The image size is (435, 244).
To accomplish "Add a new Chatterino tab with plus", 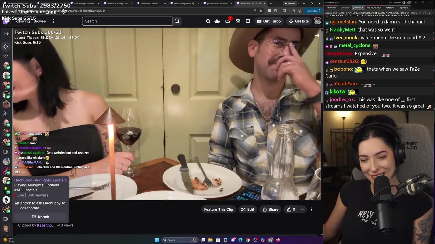I will point(413,7).
